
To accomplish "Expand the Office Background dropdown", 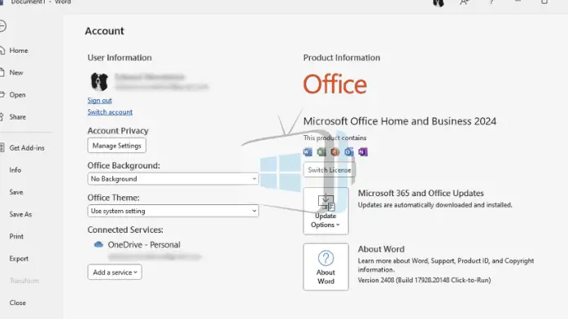I will (173, 179).
